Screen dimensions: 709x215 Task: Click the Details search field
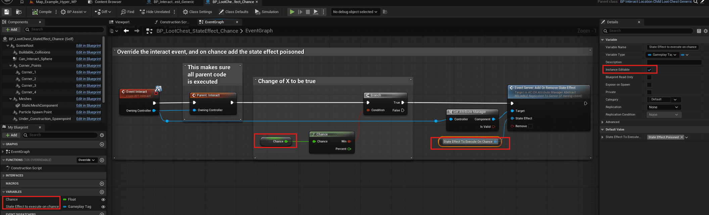click(x=648, y=31)
